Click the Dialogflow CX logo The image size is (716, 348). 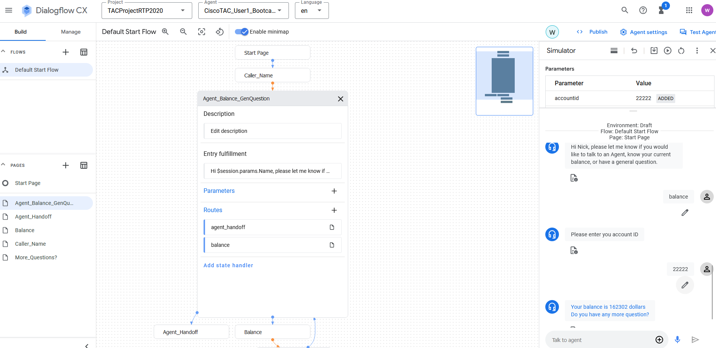click(54, 11)
